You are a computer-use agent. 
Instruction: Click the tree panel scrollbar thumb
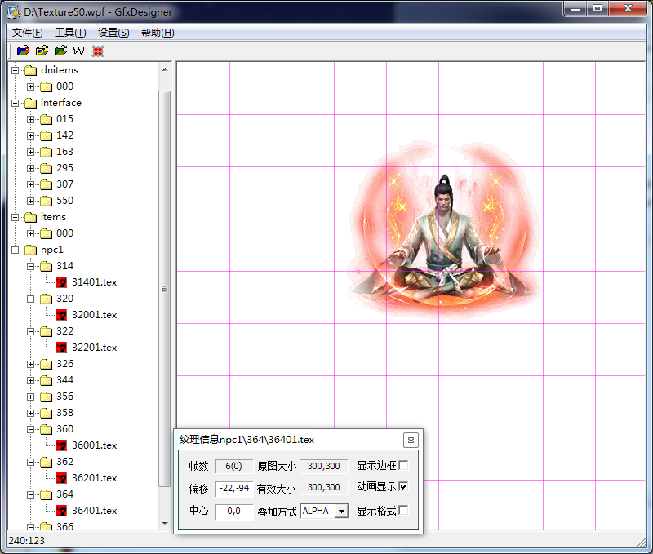pyautogui.click(x=165, y=289)
